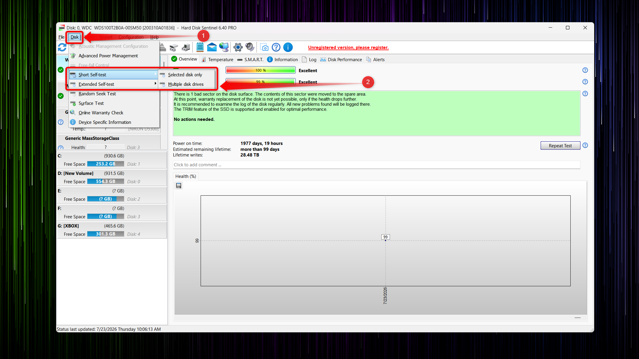Click the floppy save icon above the chart

179,186
